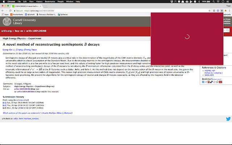Open the View menu
The width and height of the screenshot is (232, 145).
pyautogui.click(x=31, y=1)
